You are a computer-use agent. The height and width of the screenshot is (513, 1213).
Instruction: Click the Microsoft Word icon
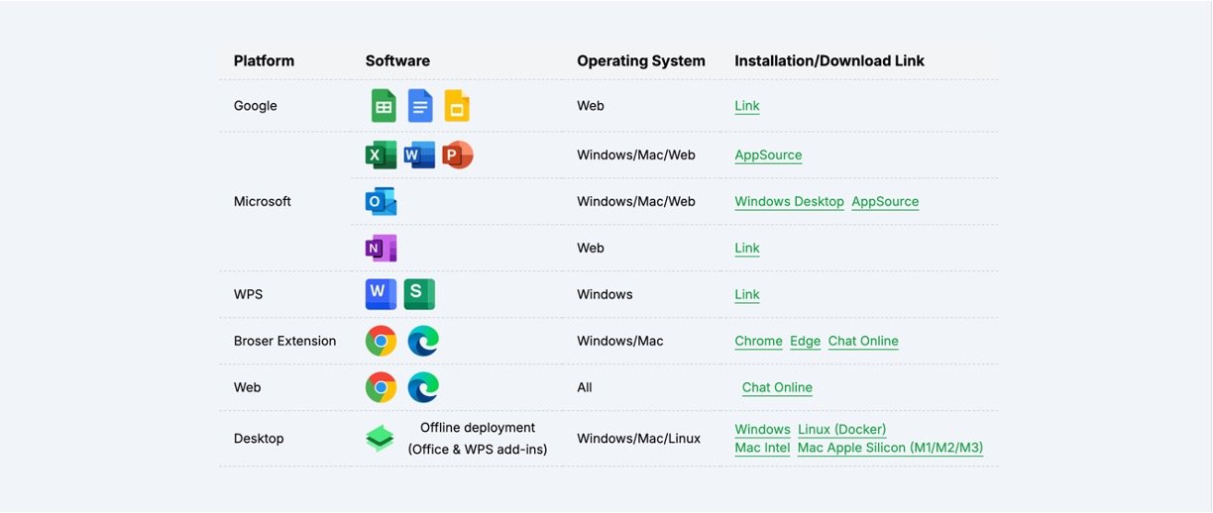419,155
